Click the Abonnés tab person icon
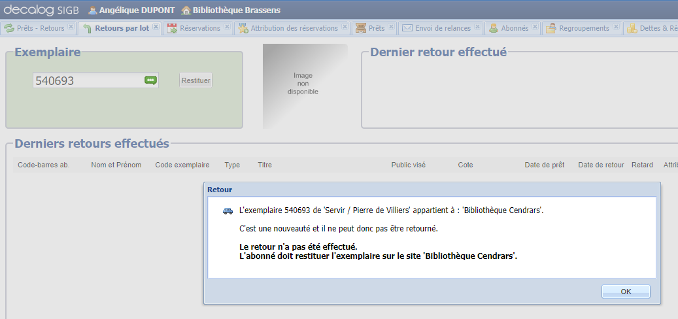678x319 pixels. tap(494, 28)
